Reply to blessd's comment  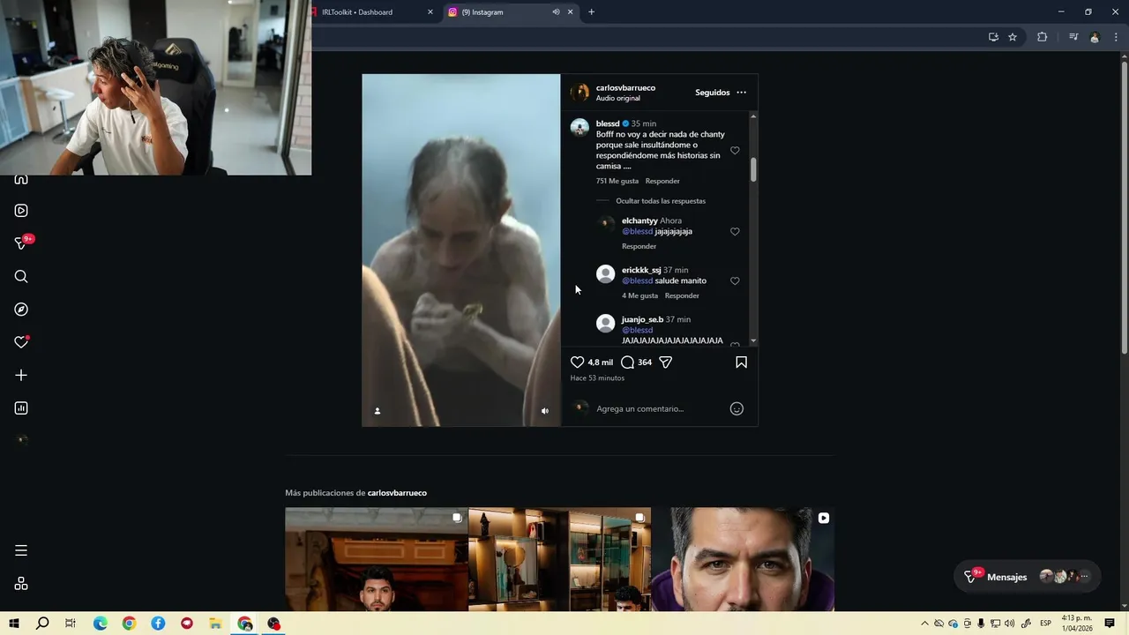[x=662, y=181]
